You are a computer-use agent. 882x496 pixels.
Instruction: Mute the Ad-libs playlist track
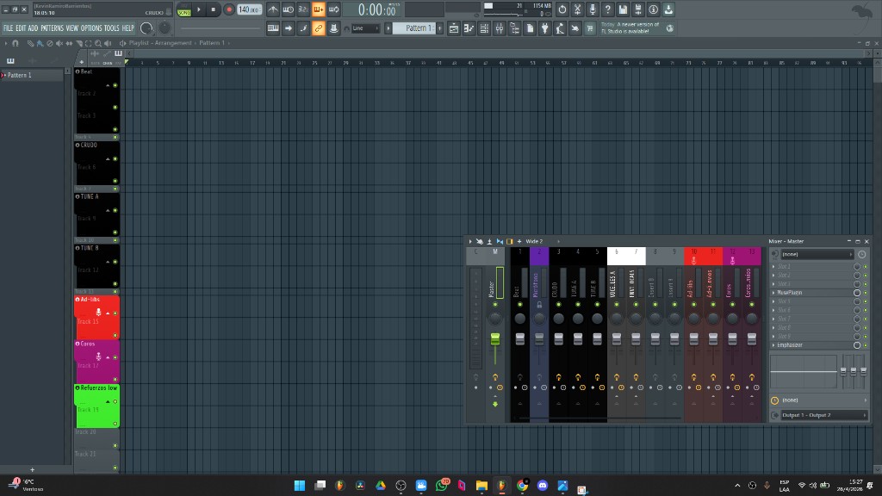(x=115, y=312)
